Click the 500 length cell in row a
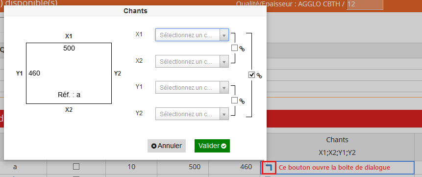Viewport: 422px width, 177px height. [183, 167]
